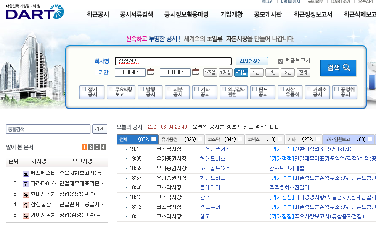Image resolution: width=376 pixels, height=231 pixels.
Task: Click the DART logo
Action: pyautogui.click(x=35, y=12)
